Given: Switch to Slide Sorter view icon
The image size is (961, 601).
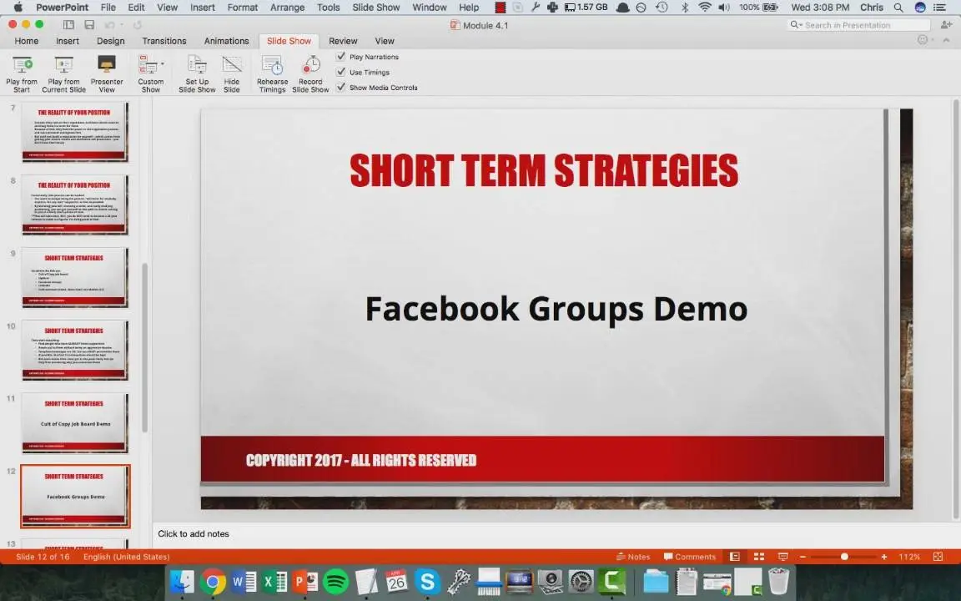Looking at the screenshot, I should point(759,557).
